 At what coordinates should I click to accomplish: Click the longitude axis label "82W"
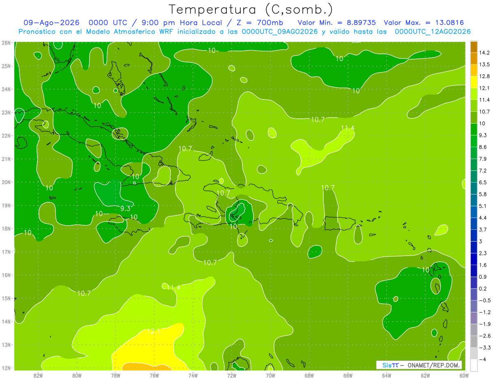pos(38,375)
